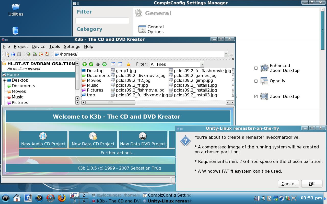Image resolution: width=327 pixels, height=204 pixels.
Task: Open the File menu in K3b
Action: (x=6, y=46)
